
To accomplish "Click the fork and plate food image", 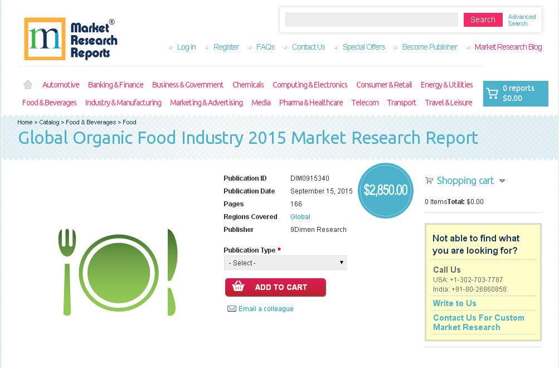I will [x=118, y=272].
